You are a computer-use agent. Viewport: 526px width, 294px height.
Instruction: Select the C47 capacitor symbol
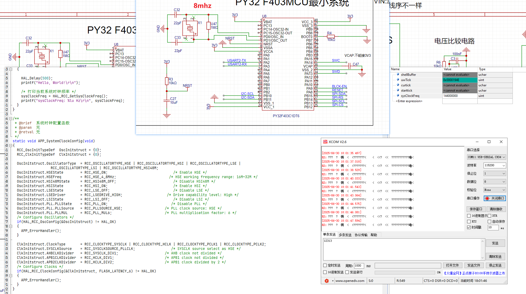pyautogui.click(x=350, y=66)
